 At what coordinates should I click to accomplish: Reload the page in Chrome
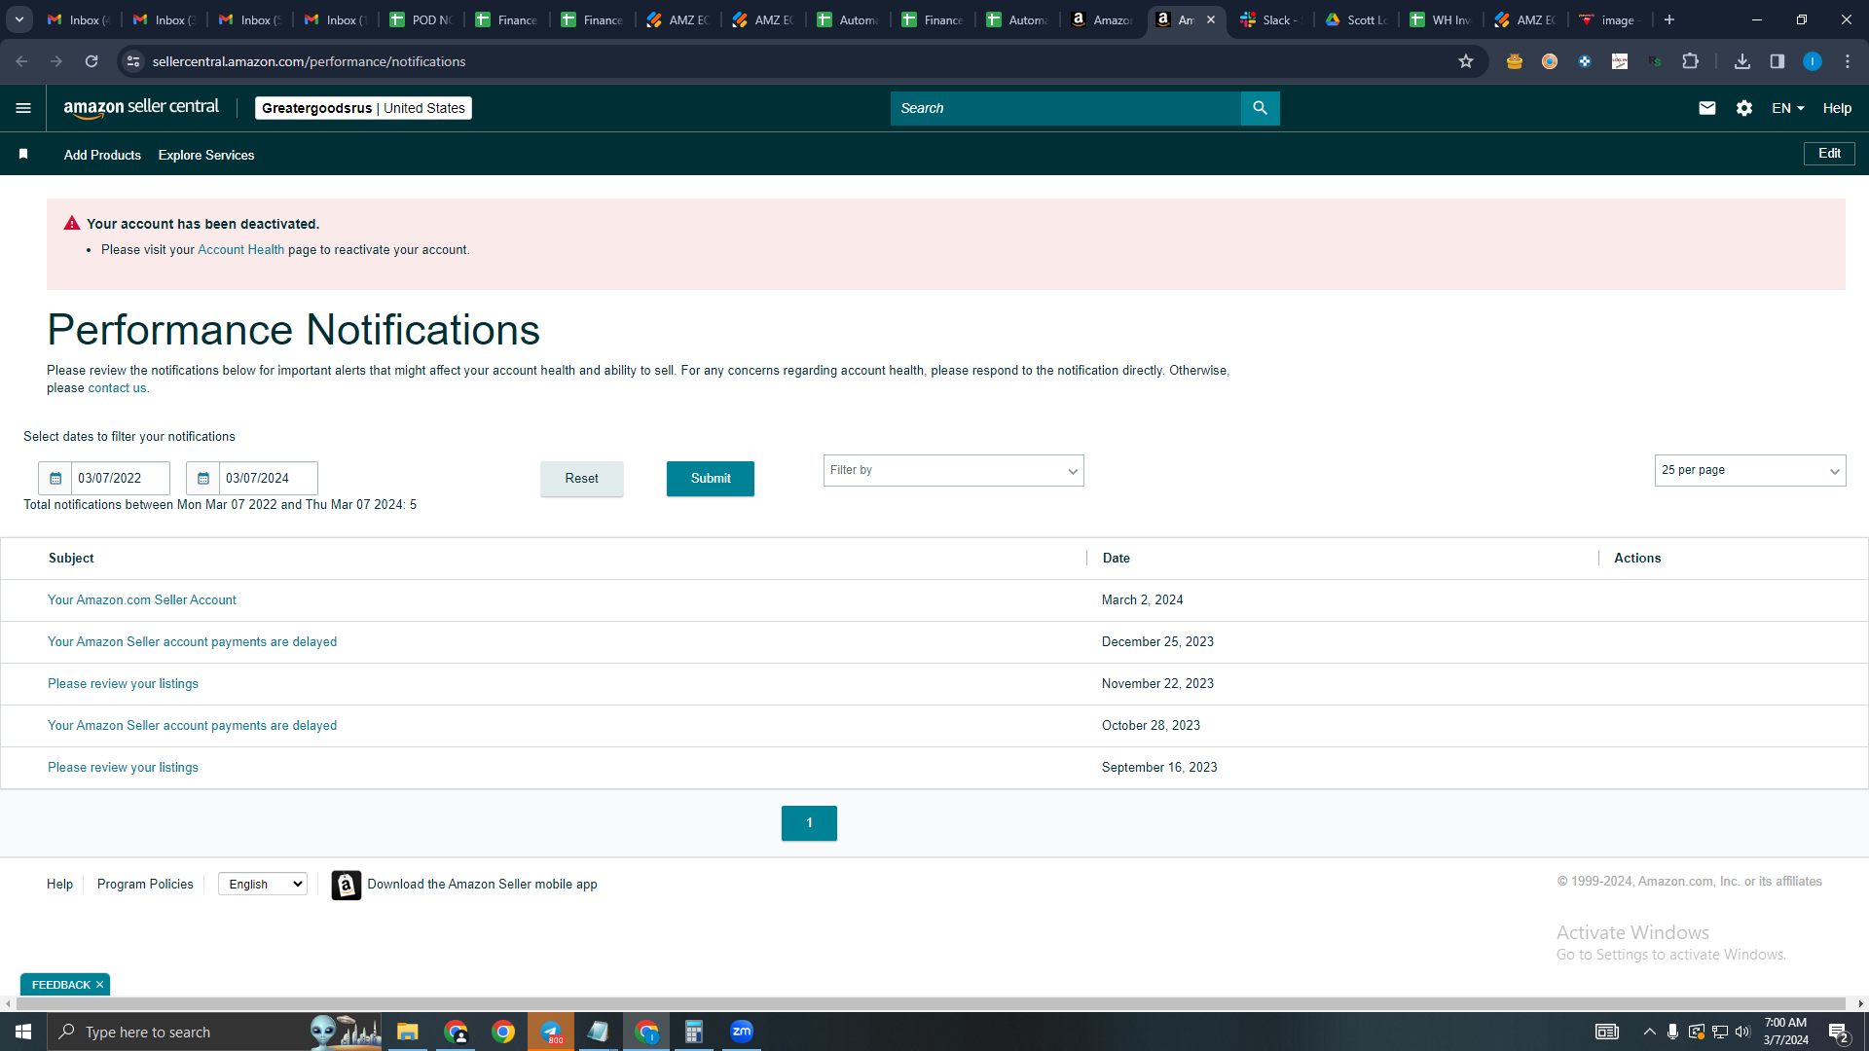(92, 61)
